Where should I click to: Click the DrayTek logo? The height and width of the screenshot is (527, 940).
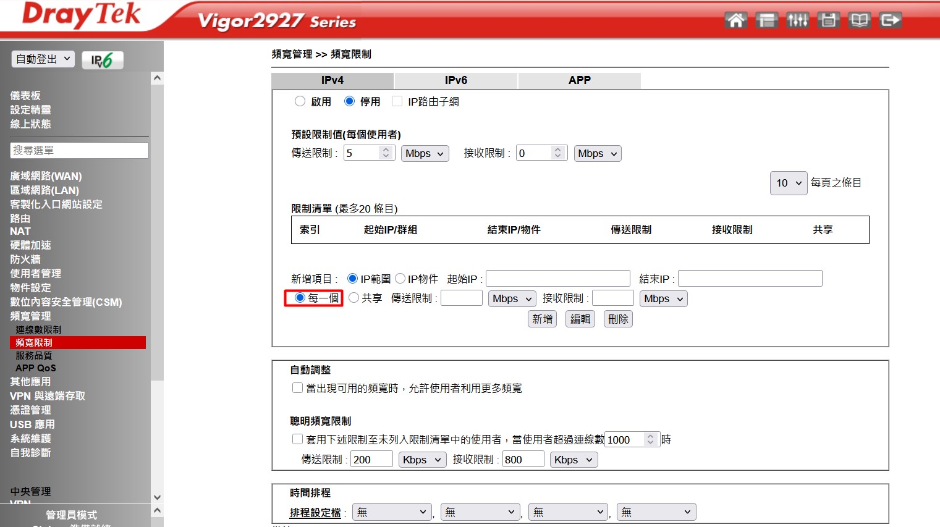[x=81, y=15]
